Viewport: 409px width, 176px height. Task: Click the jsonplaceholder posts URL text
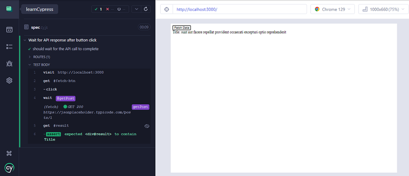(x=87, y=115)
